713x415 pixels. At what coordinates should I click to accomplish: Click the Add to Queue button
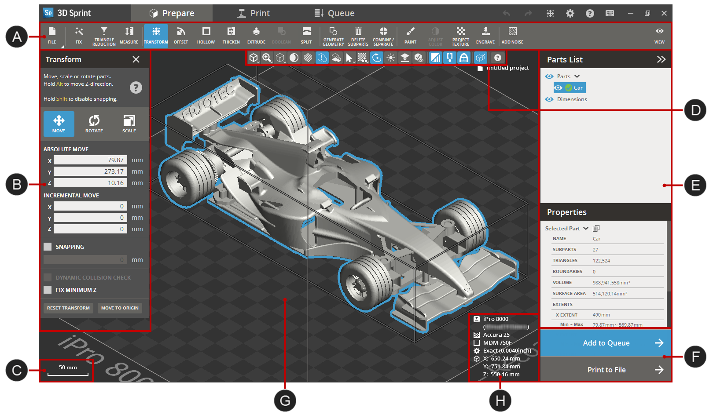coord(606,343)
